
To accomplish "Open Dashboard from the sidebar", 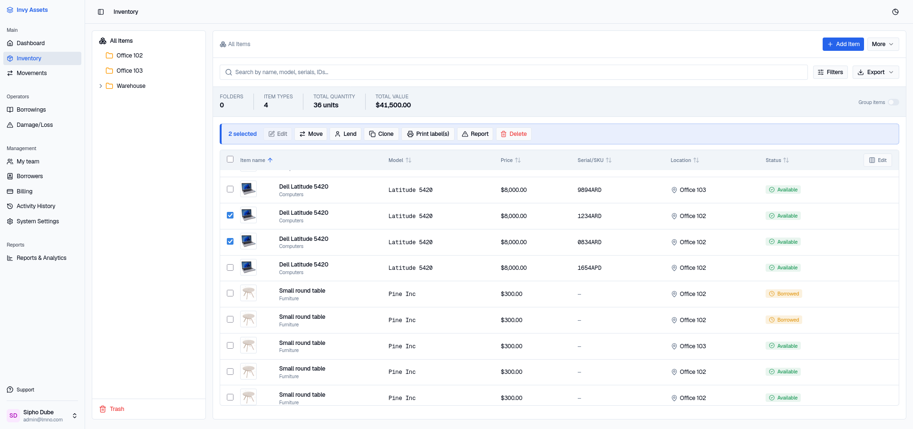I will (42, 43).
